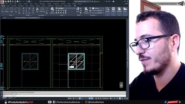Viewport: 185px width, 104px height.
Task: Switch to the Layout1 tab
Action: pos(10,98)
